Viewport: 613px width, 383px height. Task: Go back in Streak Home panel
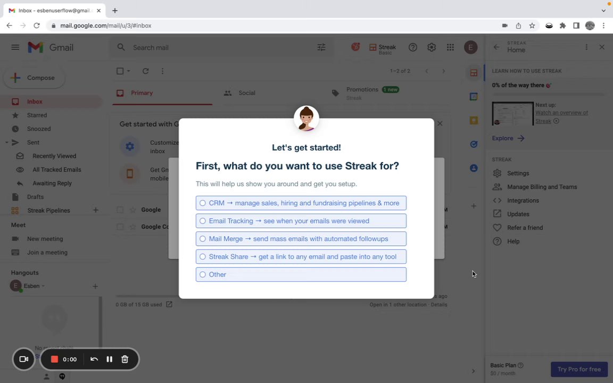(496, 47)
